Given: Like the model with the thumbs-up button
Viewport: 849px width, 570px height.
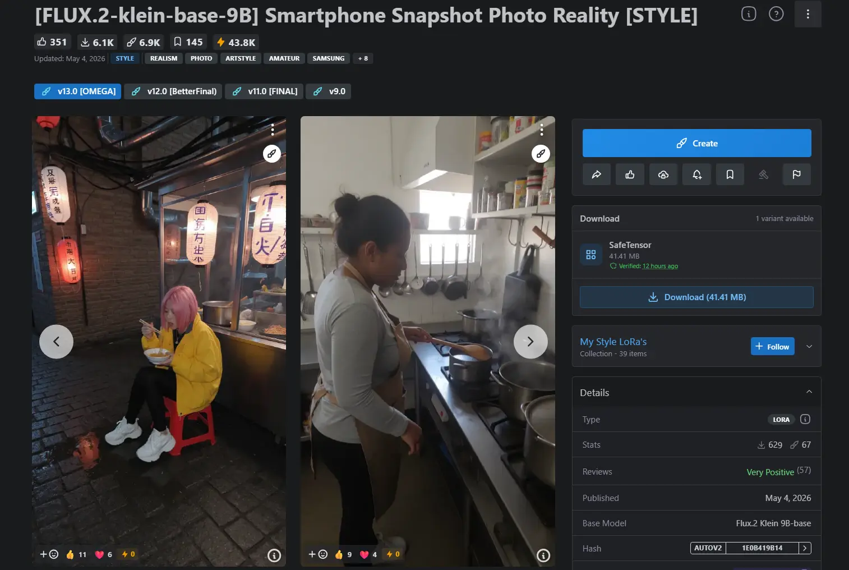Looking at the screenshot, I should click(630, 174).
